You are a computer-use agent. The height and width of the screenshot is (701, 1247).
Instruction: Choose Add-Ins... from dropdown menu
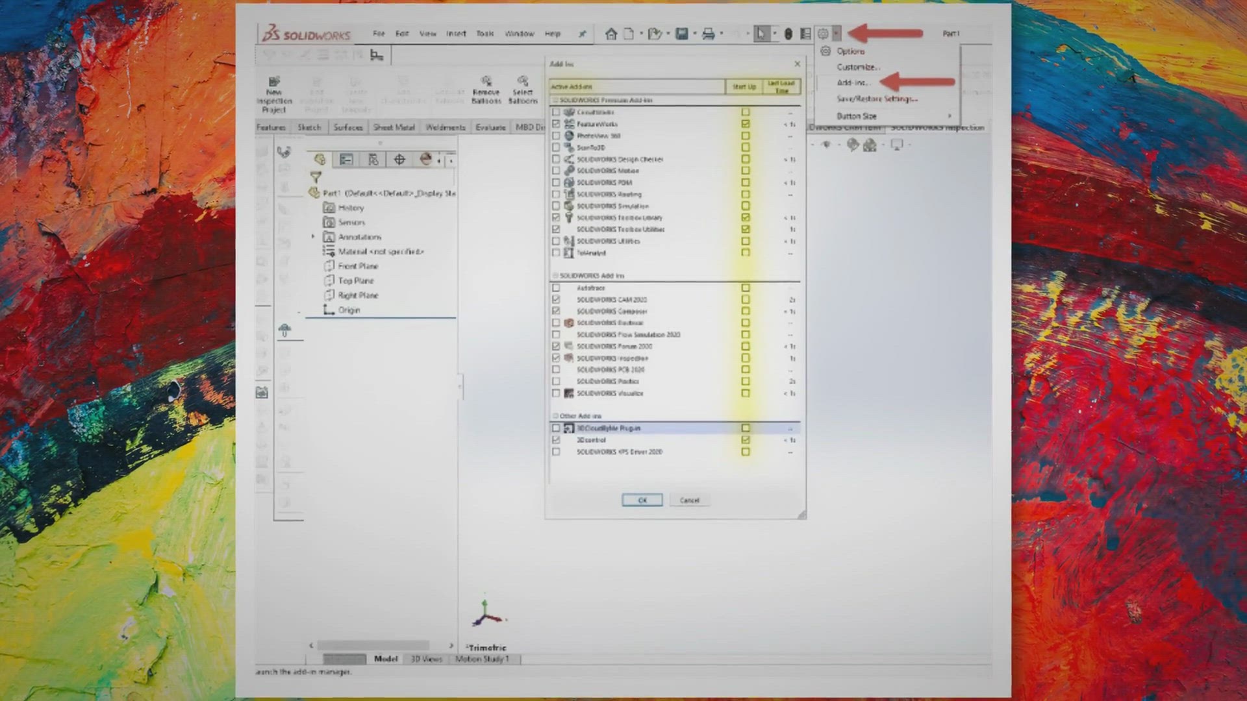(x=853, y=83)
